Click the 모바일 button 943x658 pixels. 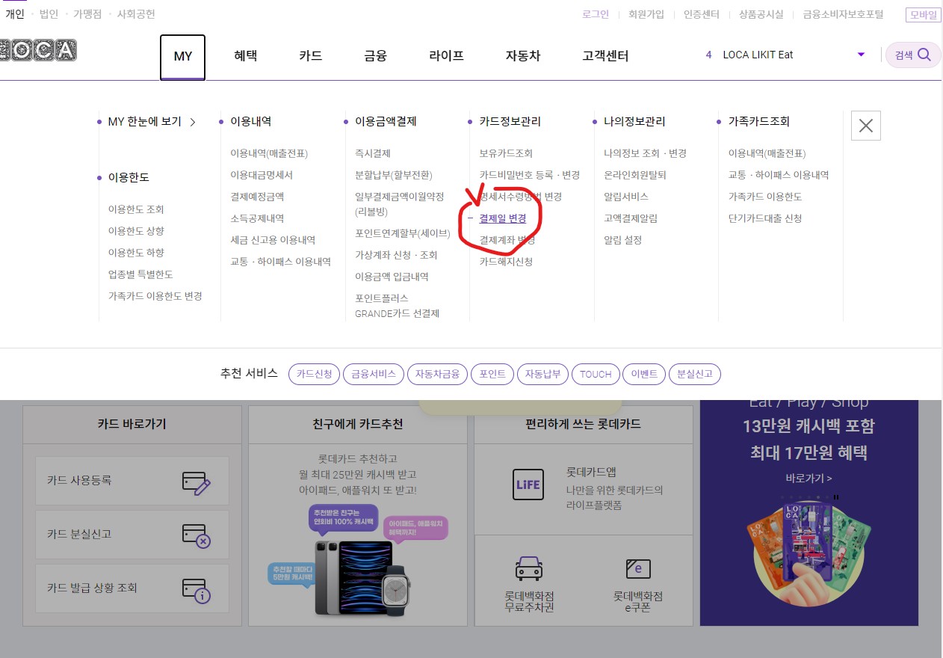coord(924,14)
